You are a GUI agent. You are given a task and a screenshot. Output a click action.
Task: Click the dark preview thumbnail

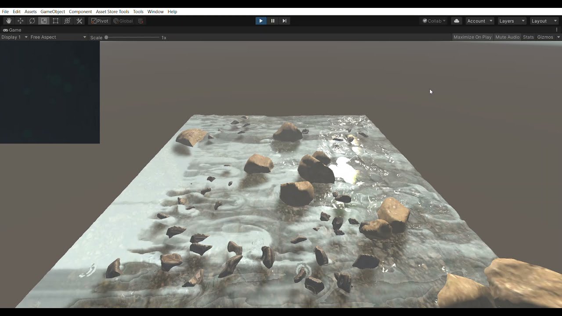50,92
